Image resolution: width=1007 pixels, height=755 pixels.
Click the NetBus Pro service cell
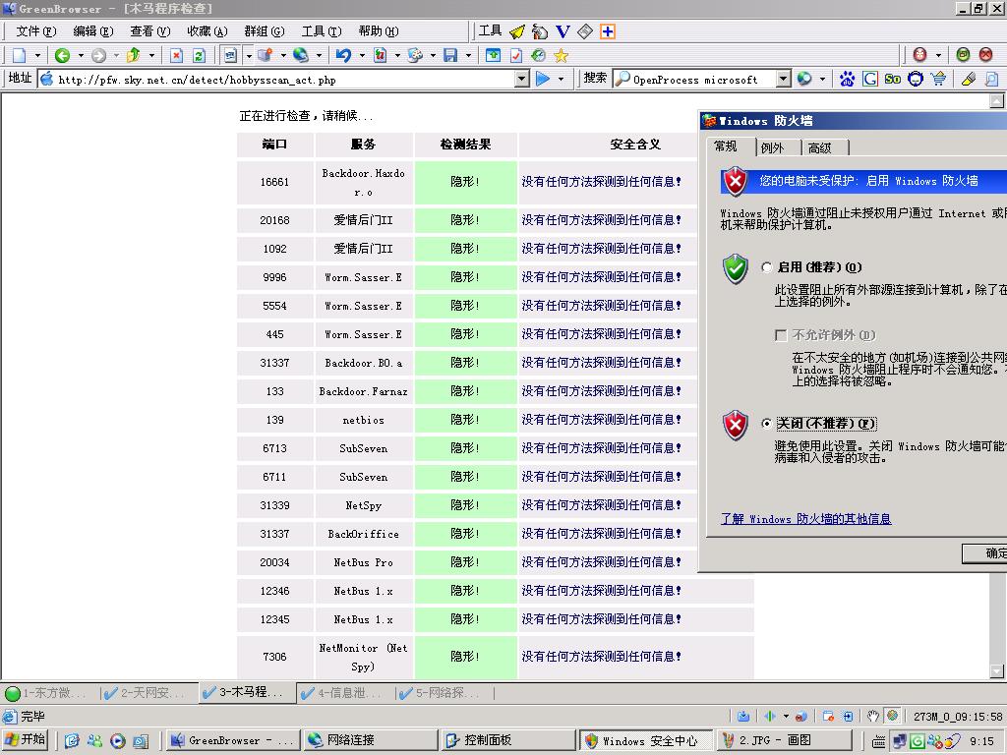click(x=364, y=562)
